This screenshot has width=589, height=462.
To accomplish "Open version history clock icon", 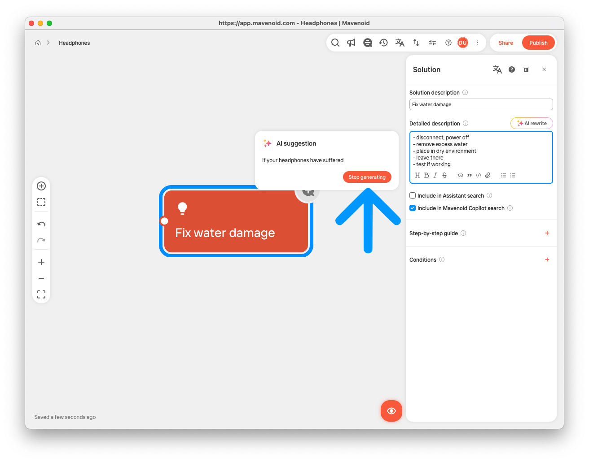I will (x=383, y=43).
